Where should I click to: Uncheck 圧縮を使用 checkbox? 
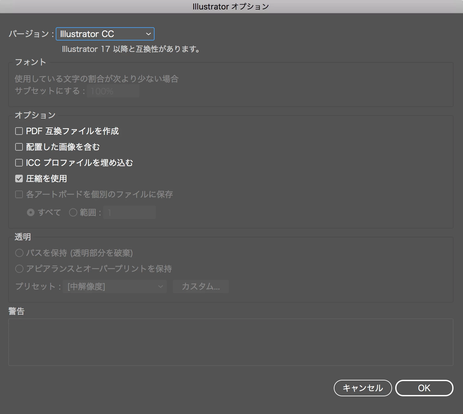pyautogui.click(x=19, y=179)
